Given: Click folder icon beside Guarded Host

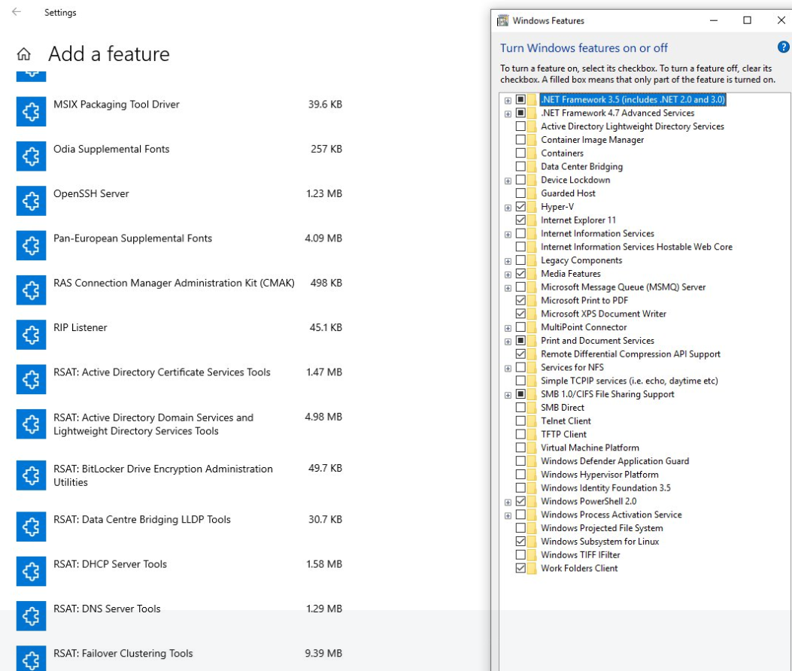Looking at the screenshot, I should 532,193.
